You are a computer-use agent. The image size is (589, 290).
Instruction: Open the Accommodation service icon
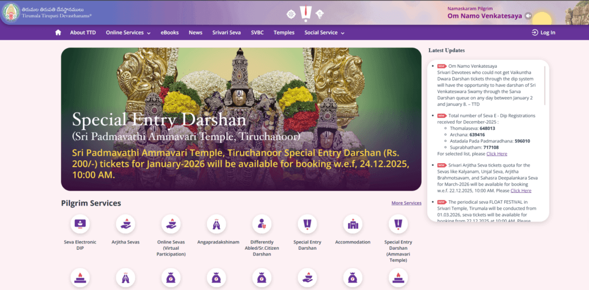[x=353, y=224]
